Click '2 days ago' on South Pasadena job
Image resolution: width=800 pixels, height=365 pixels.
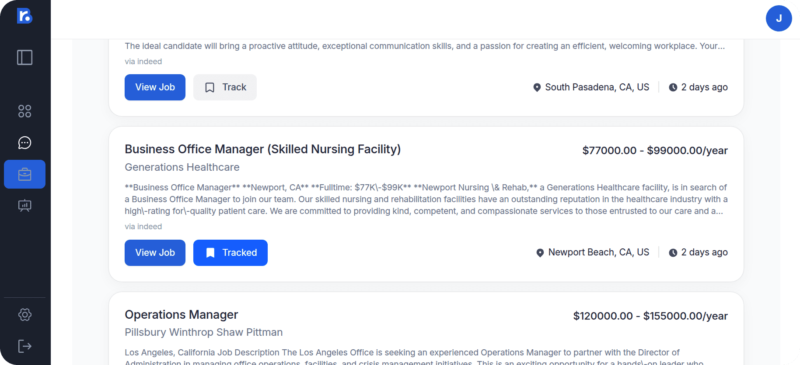pyautogui.click(x=704, y=87)
